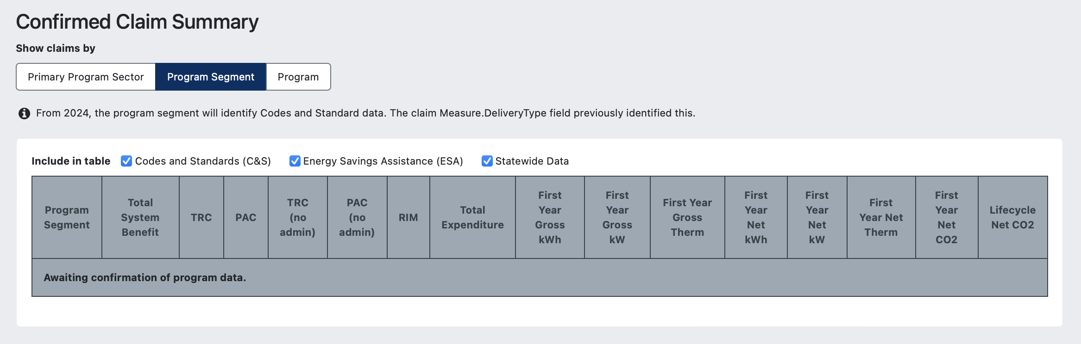Click the TRC (no admin) header
This screenshot has height=344, width=1081.
[x=297, y=217]
